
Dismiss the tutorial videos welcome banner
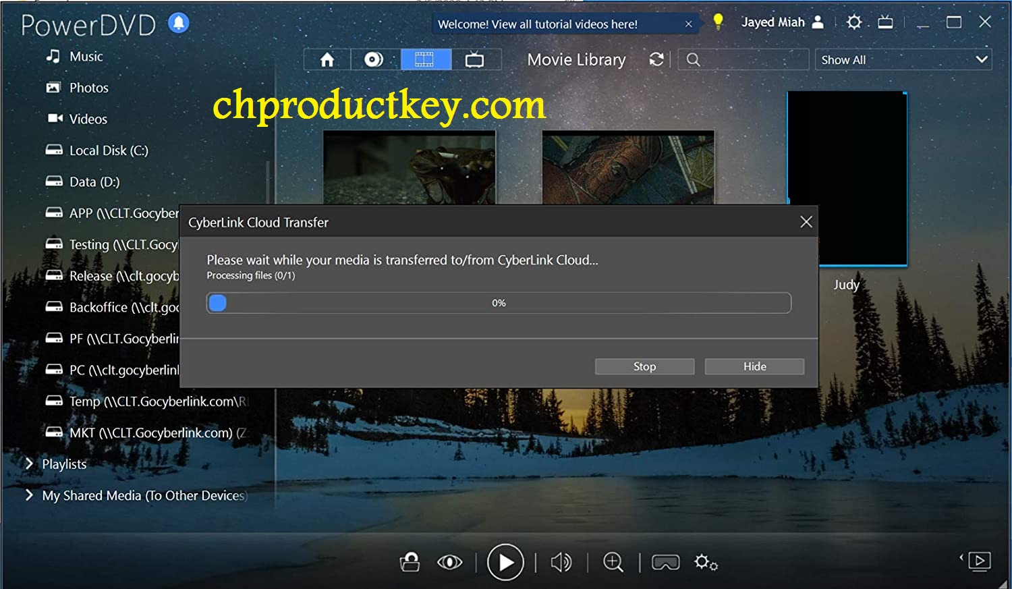[x=688, y=24]
